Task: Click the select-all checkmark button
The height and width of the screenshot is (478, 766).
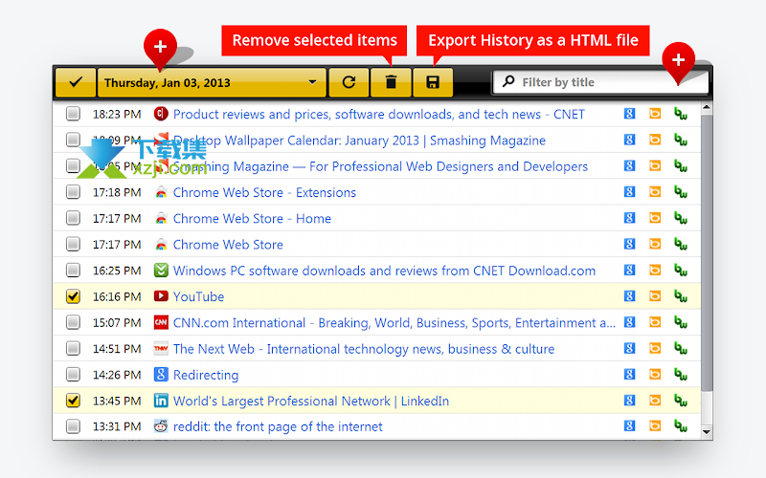Action: tap(76, 82)
